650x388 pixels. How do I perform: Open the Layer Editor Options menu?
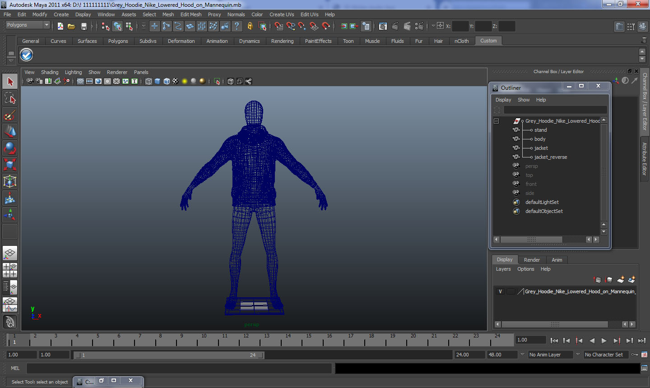pyautogui.click(x=525, y=269)
